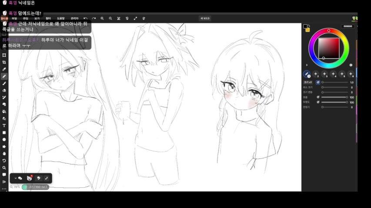Image resolution: width=371 pixels, height=208 pixels.
Task: Open more tools via the ellipsis
Action: (4, 189)
